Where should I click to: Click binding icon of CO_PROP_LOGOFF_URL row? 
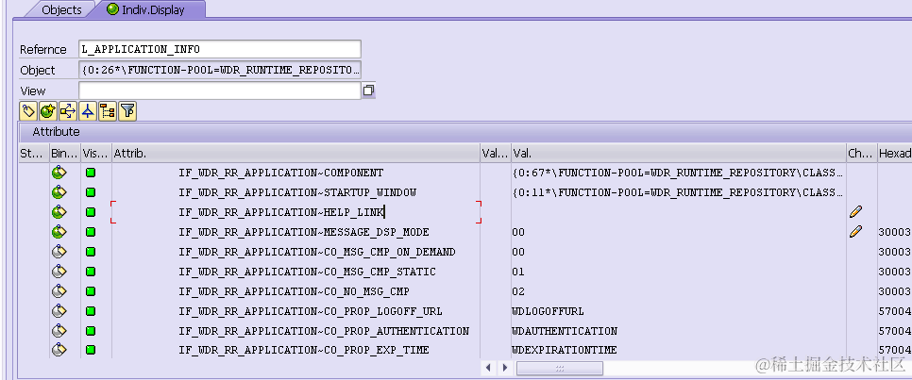tap(59, 311)
